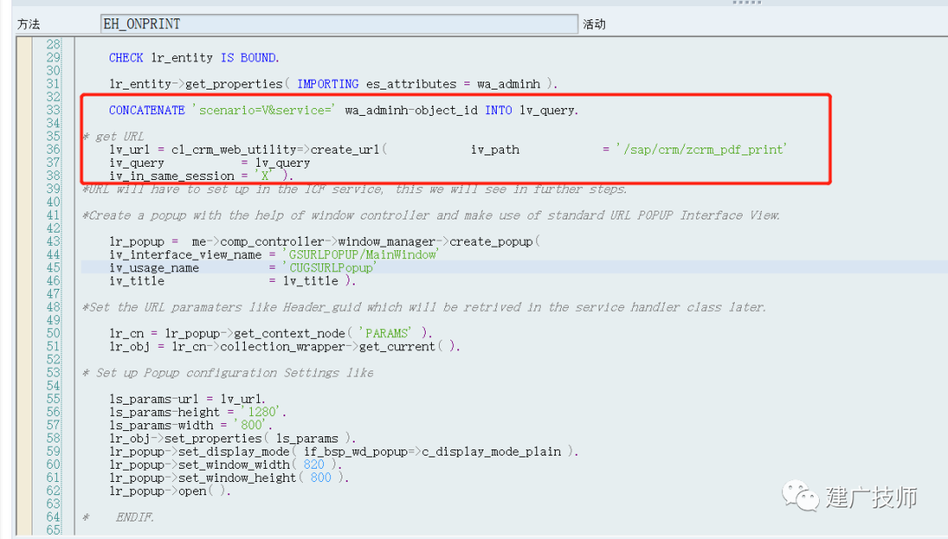Click the method name field EH_ONPRINT
The height and width of the screenshot is (539, 948).
point(339,24)
